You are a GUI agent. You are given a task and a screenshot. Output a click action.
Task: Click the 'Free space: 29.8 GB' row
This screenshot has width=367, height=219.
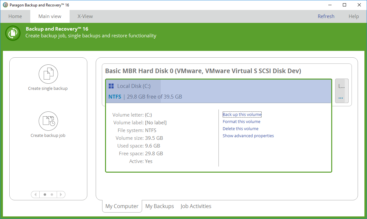141,154
